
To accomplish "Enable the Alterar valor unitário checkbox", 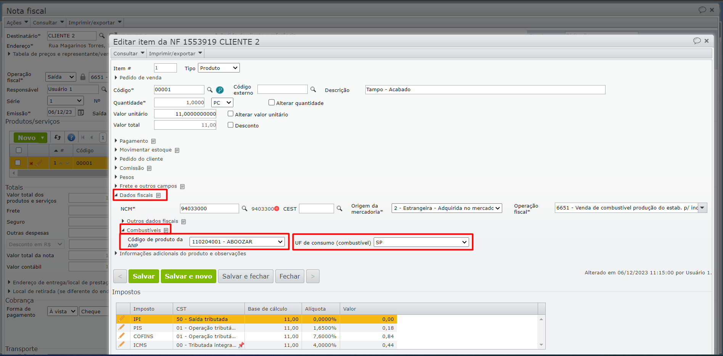I will [230, 114].
